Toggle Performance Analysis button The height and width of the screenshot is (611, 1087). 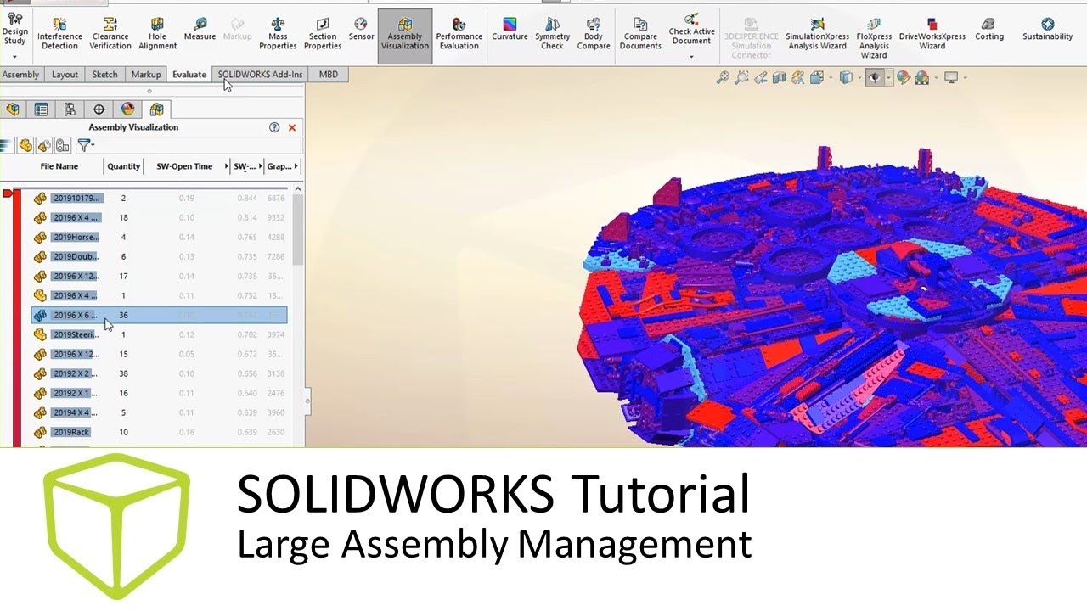pos(63,146)
